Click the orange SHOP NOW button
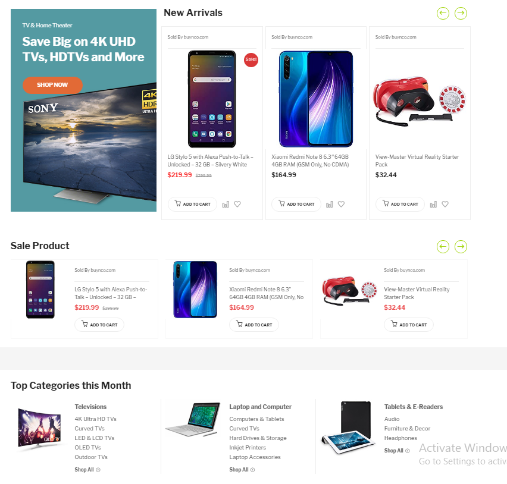This screenshot has height=484, width=507. 52,85
